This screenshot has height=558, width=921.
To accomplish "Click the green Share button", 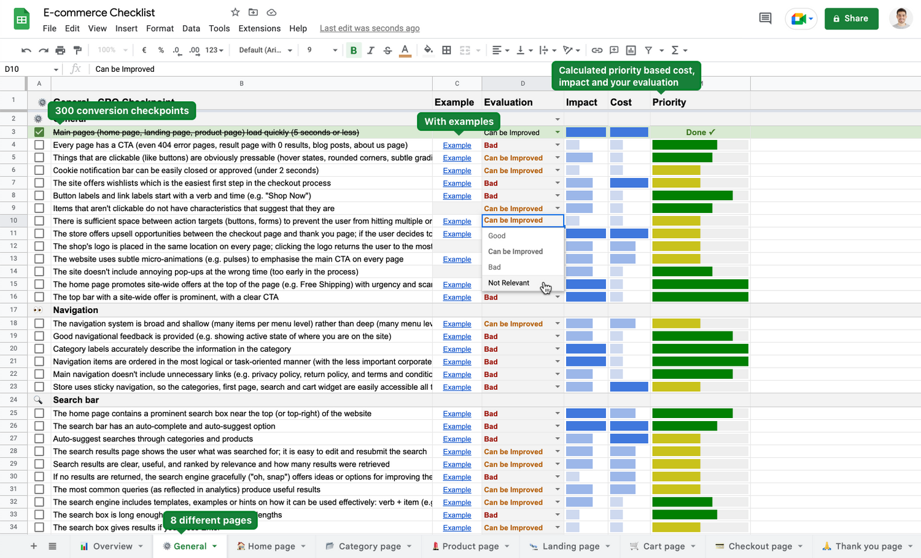I will (851, 18).
